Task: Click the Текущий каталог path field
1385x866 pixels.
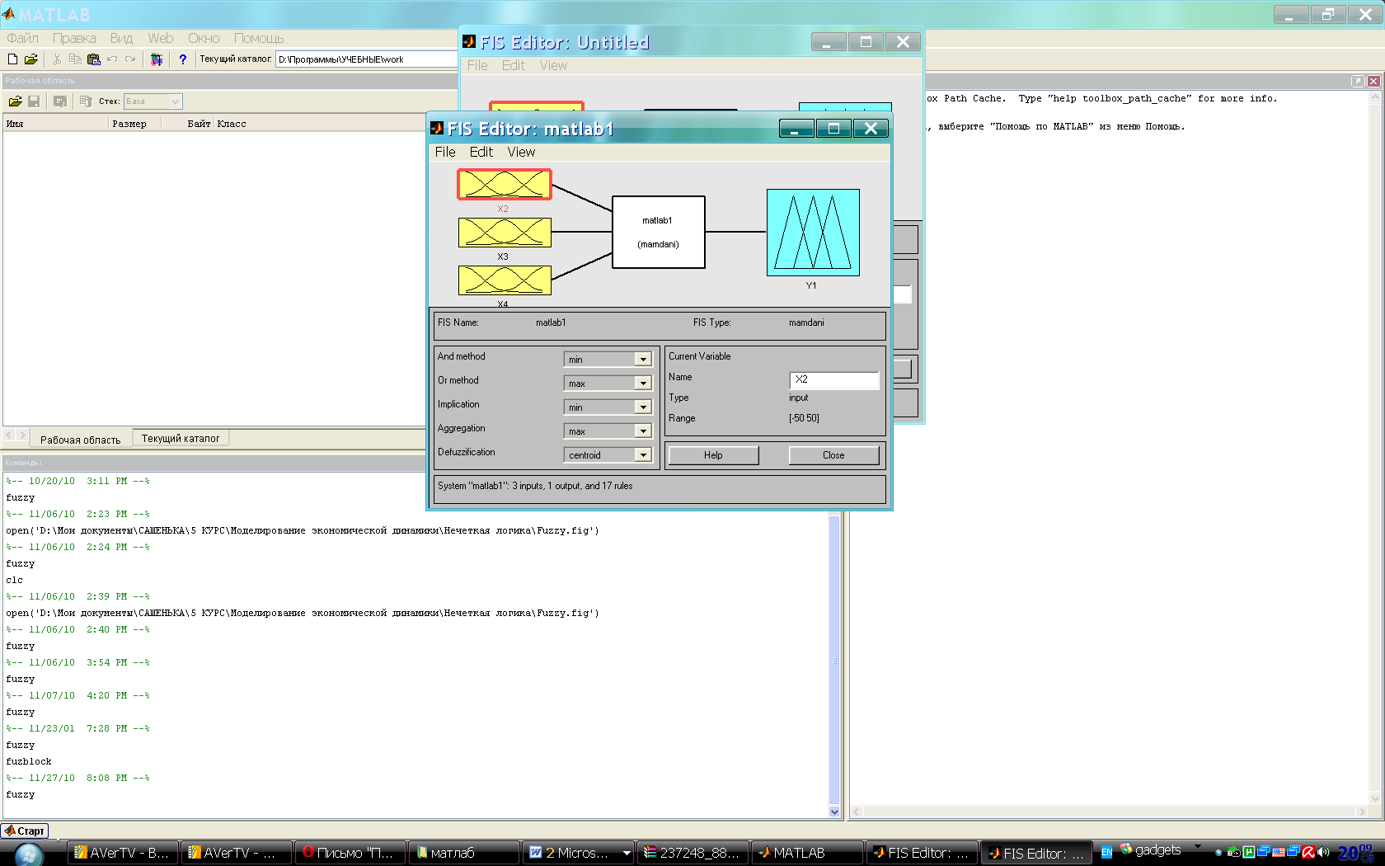Action: 366,59
